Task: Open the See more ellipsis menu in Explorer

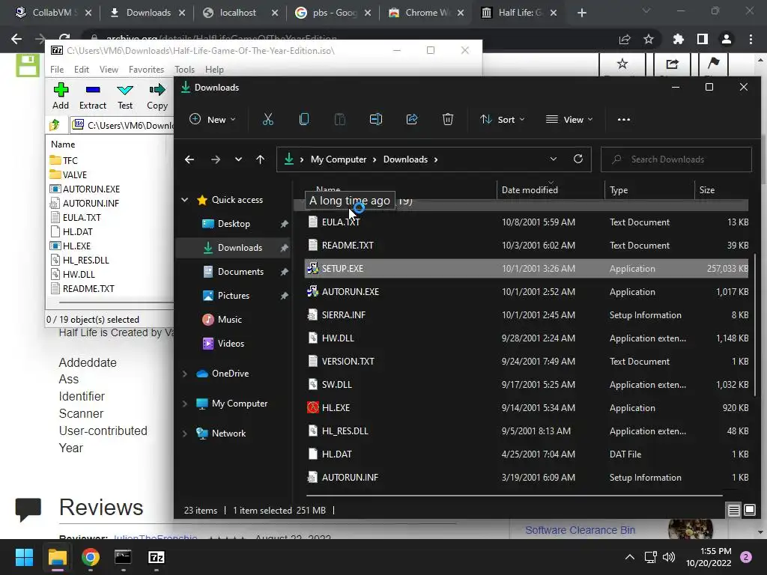Action: 624,119
